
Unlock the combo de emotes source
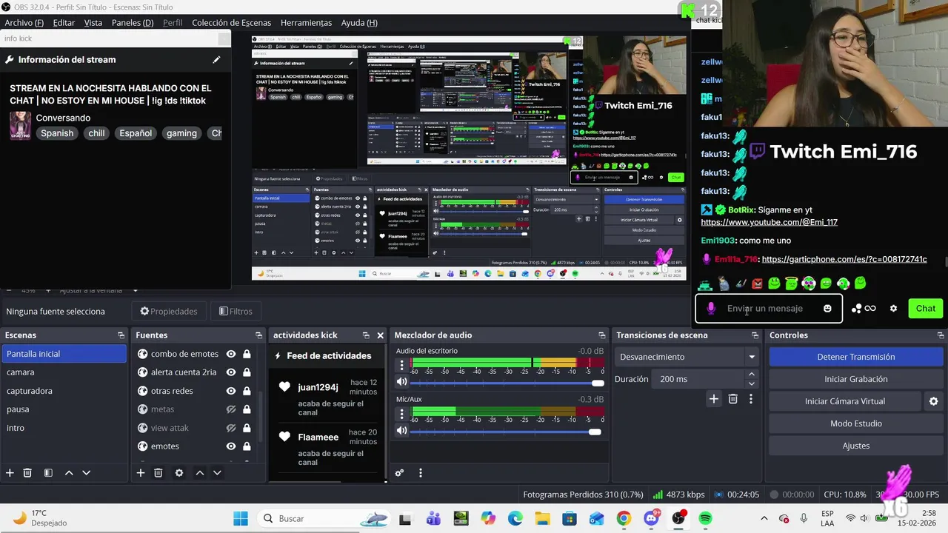247,354
